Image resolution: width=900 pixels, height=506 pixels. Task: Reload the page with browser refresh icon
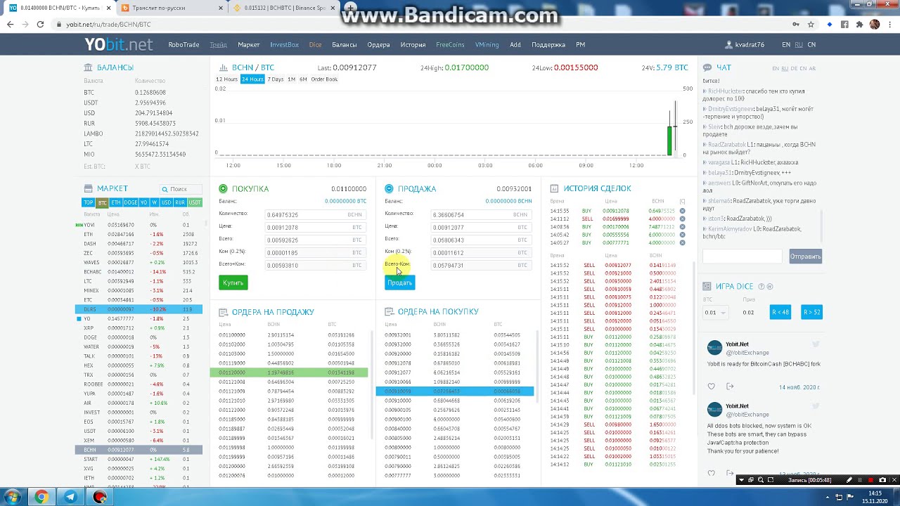click(40, 24)
